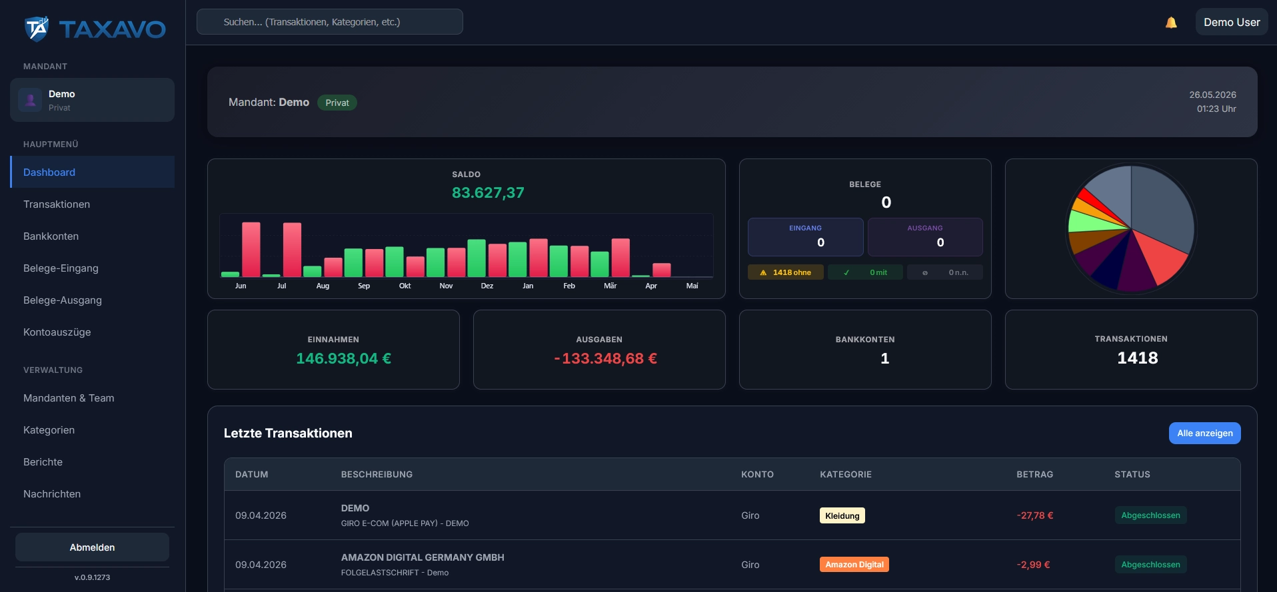This screenshot has width=1277, height=592.
Task: Click the light green pie slice
Action: click(x=1088, y=222)
